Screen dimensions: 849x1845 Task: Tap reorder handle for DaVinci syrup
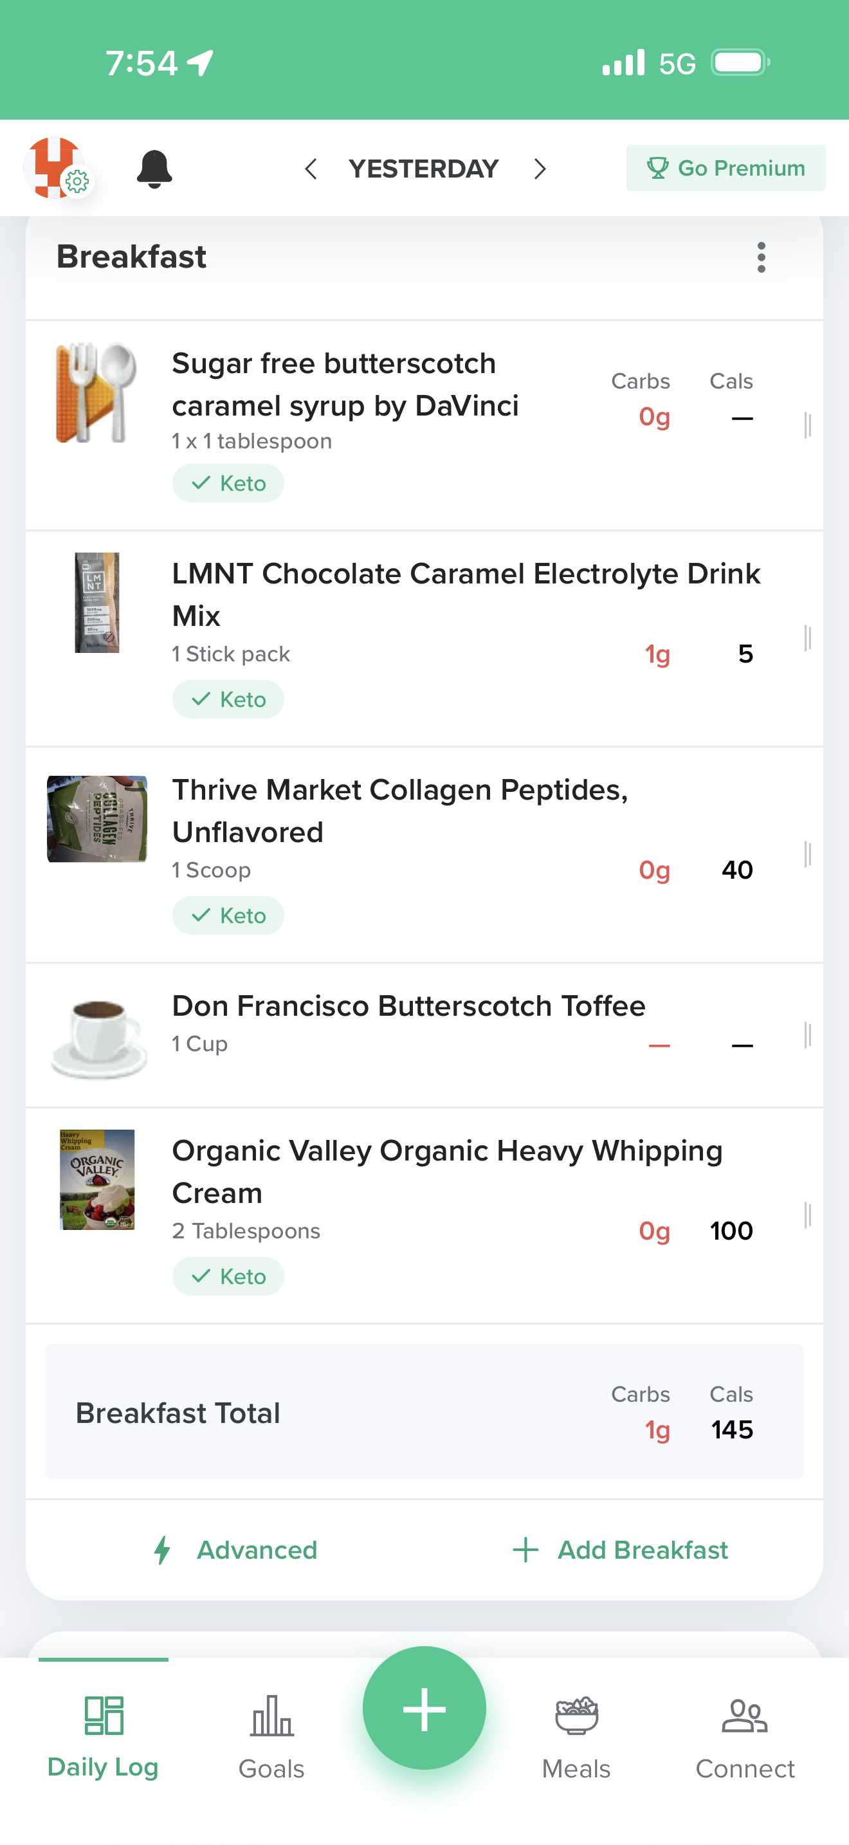[807, 425]
